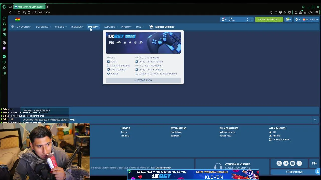Click the pin icon in browser toolbar
The height and width of the screenshot is (180, 321).
pos(271,12)
